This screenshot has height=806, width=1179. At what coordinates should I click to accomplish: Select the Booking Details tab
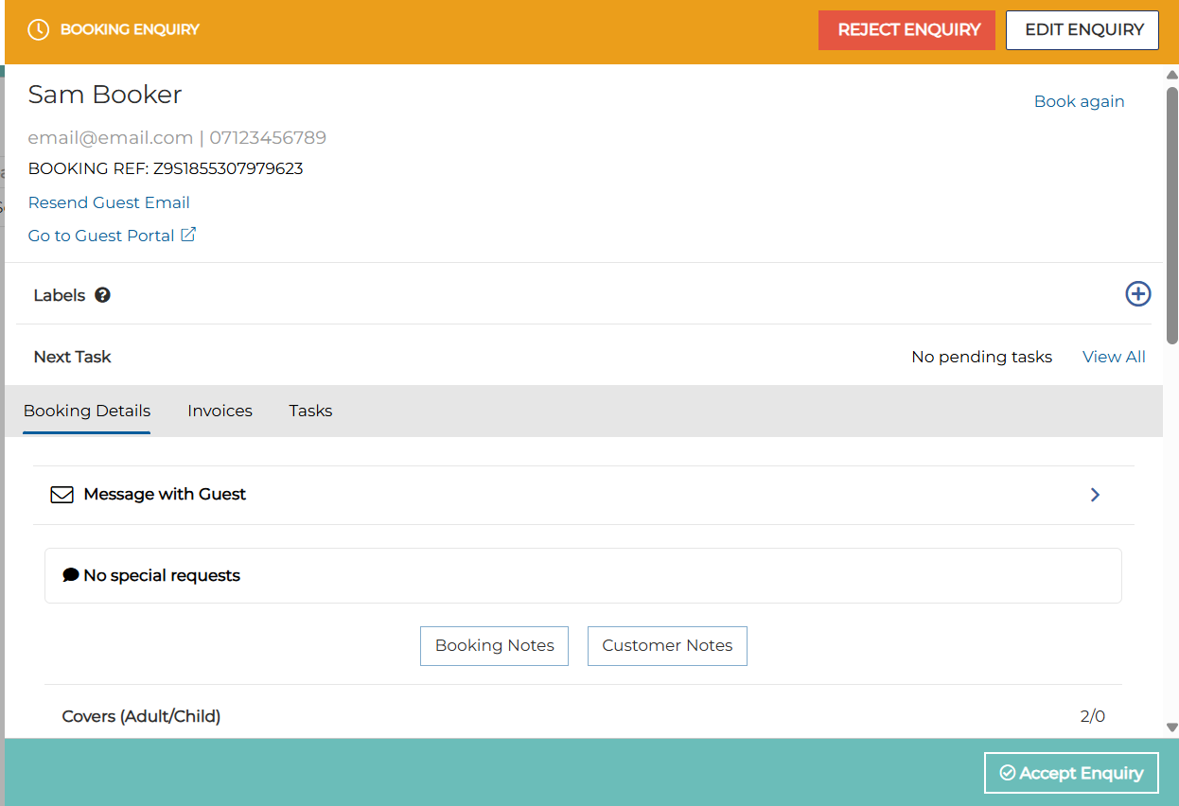[87, 411]
